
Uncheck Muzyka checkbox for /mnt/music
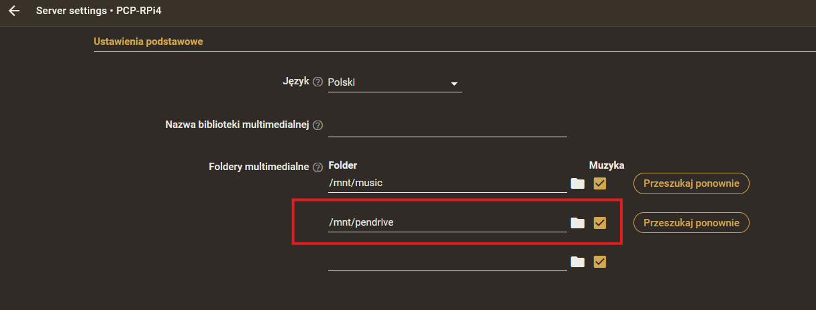(x=600, y=183)
